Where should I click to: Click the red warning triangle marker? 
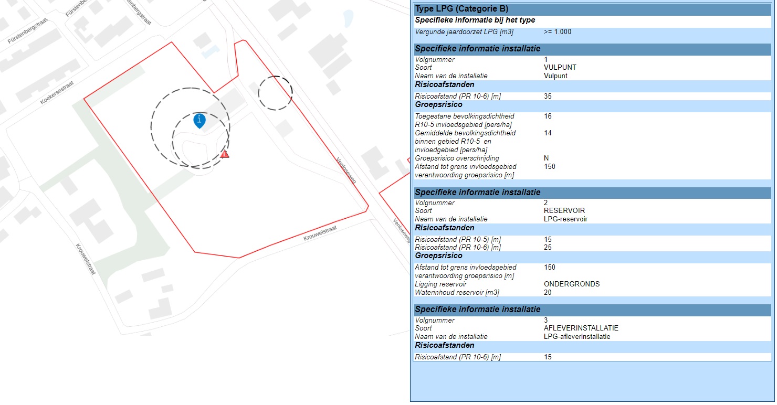pyautogui.click(x=225, y=154)
